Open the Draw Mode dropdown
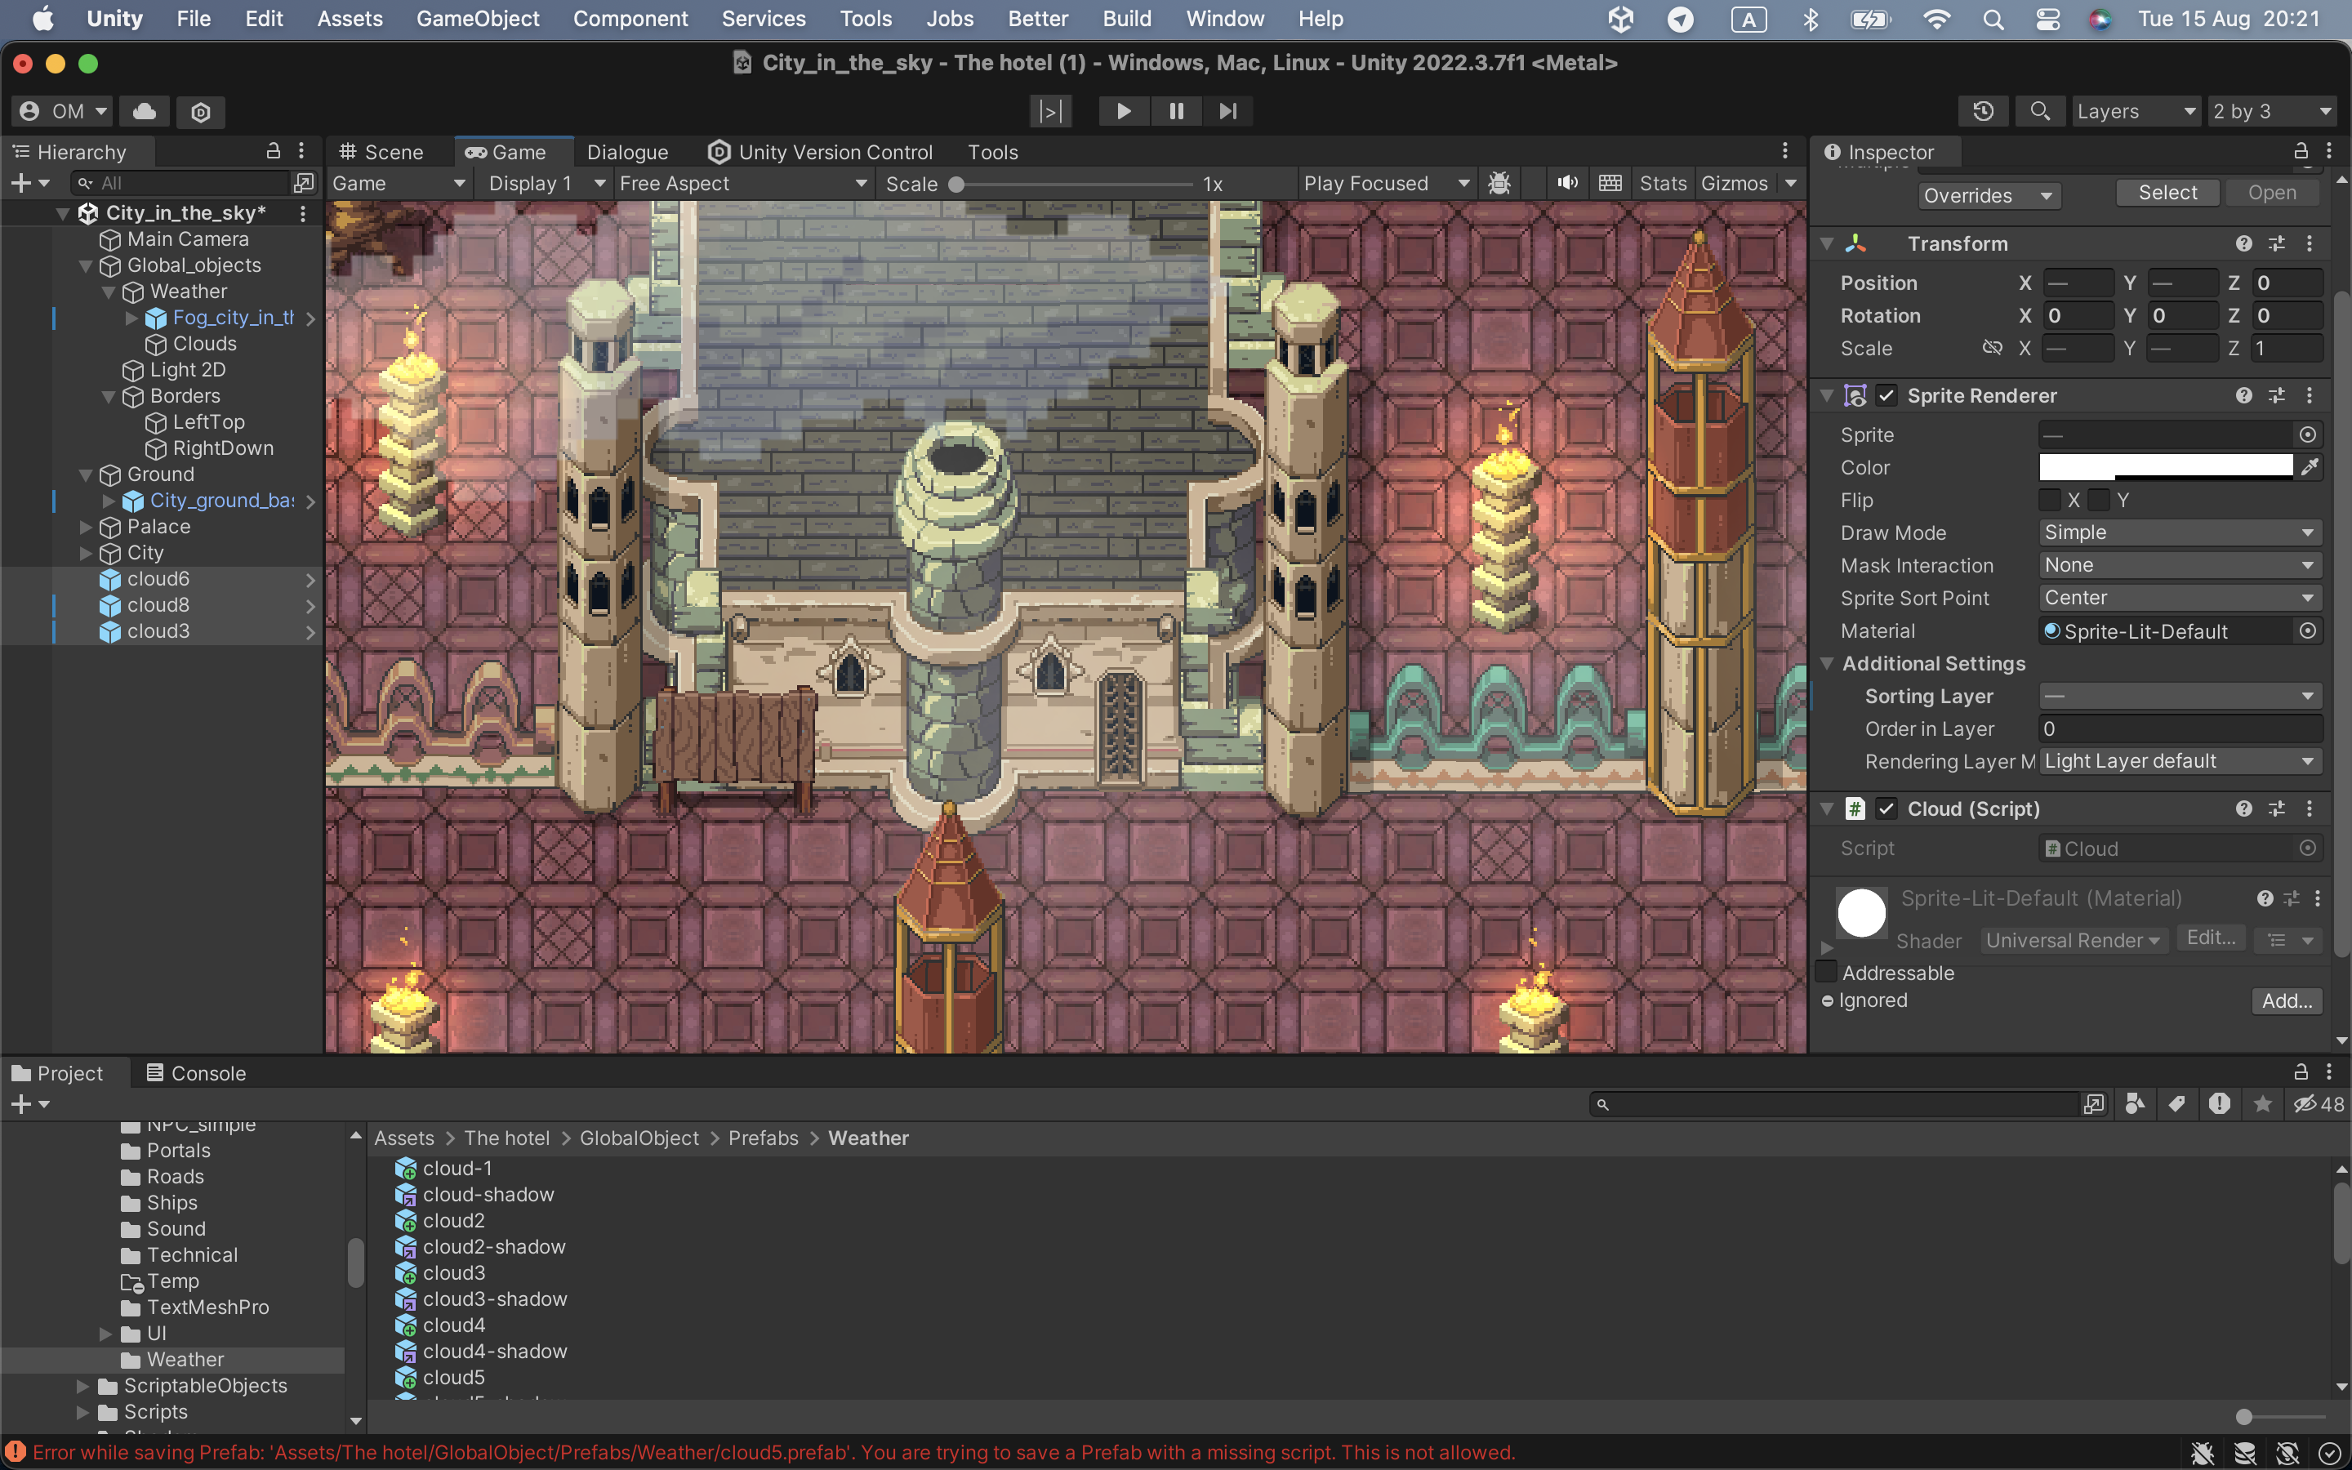This screenshot has width=2352, height=1470. [2180, 532]
